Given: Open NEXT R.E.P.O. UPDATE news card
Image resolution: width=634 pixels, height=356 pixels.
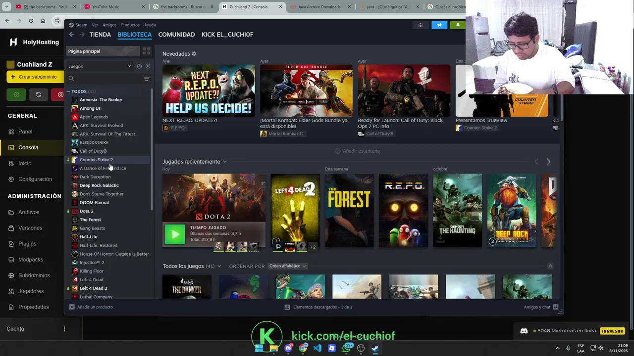Looking at the screenshot, I should click(x=209, y=90).
